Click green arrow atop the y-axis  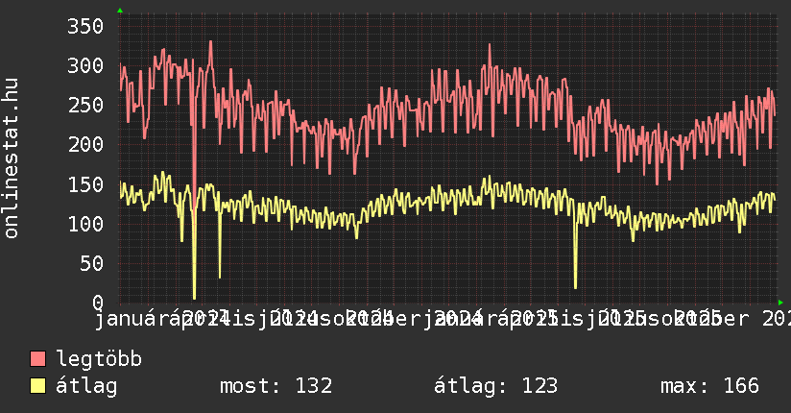pyautogui.click(x=119, y=11)
